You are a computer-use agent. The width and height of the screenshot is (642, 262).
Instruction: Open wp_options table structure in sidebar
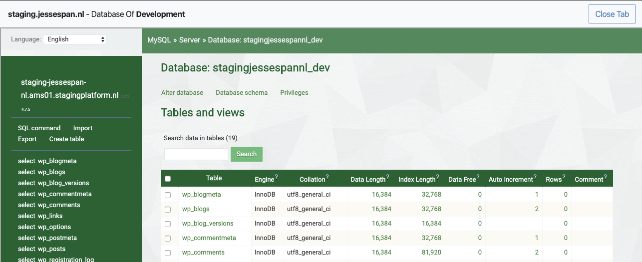(x=54, y=227)
